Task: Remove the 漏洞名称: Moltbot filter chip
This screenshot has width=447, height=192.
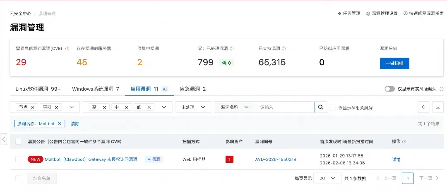Action: [59, 124]
